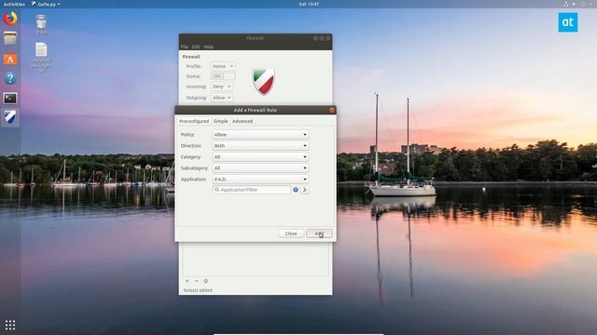The width and height of the screenshot is (597, 335).
Task: Open the Outgoing dropdown showing Allow
Action: pyautogui.click(x=222, y=98)
